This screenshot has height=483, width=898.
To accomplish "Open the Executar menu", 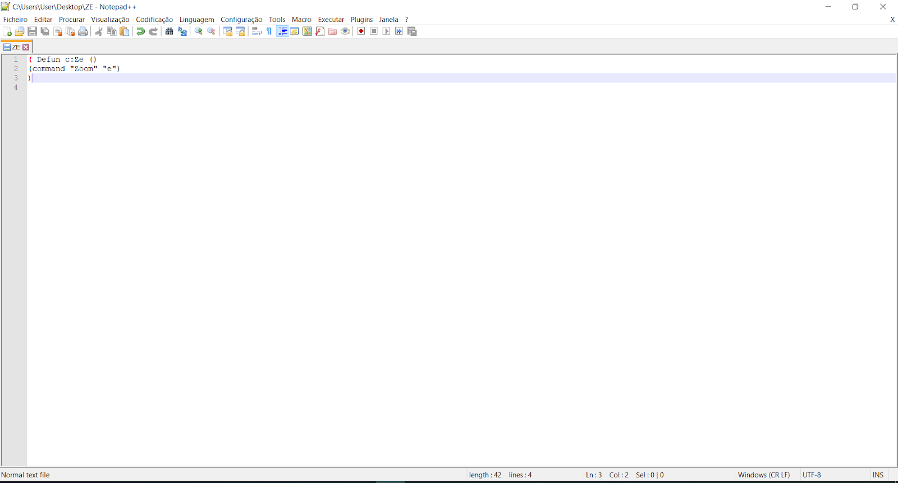I will [331, 20].
